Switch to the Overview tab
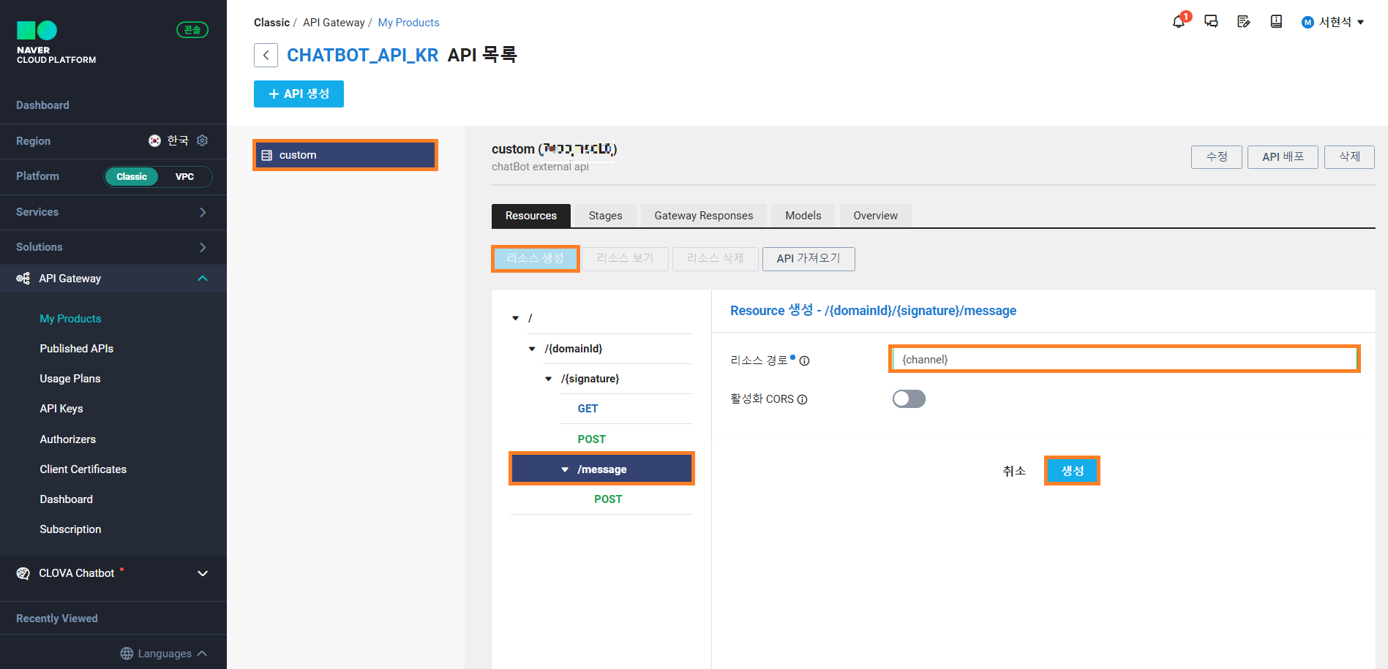 click(875, 216)
